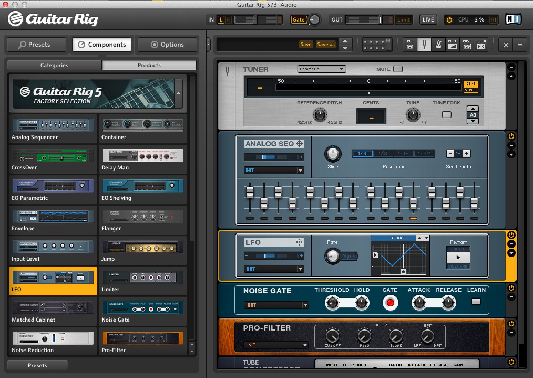Show the PRE tapedeck module
533x378 pixels.
tap(410, 45)
